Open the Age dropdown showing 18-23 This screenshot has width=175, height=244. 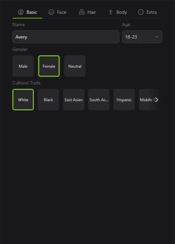[142, 37]
